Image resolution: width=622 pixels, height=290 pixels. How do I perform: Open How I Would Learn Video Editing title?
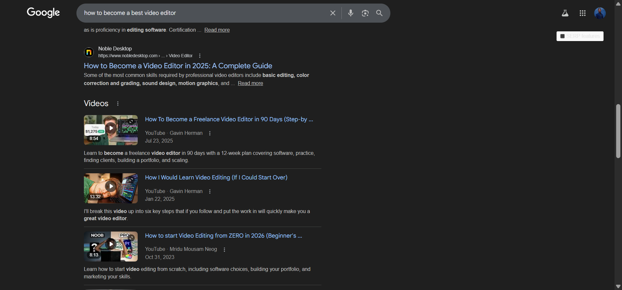coord(216,177)
